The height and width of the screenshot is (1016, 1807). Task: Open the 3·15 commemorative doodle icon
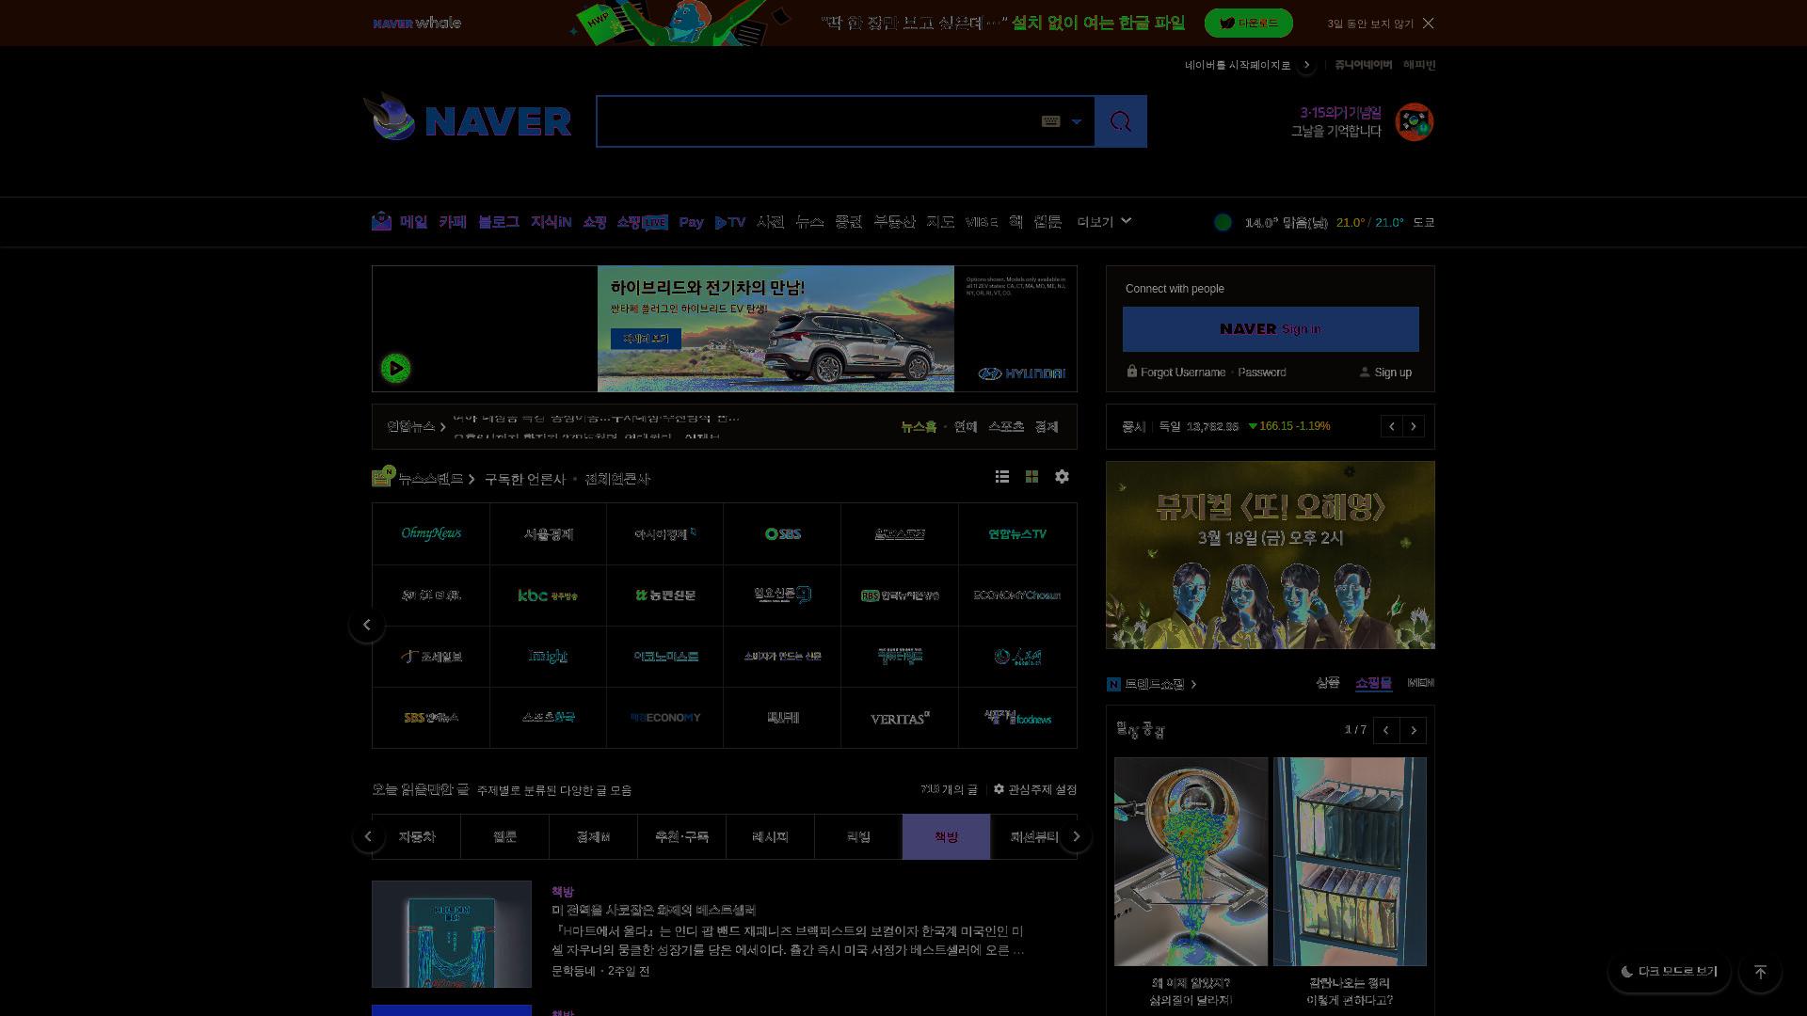(x=1414, y=122)
